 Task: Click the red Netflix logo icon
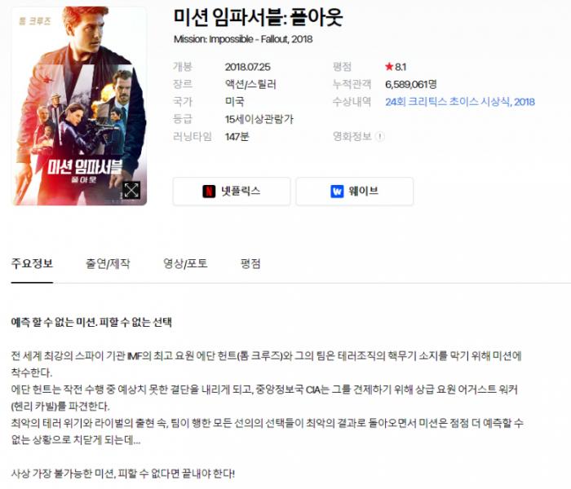[209, 191]
